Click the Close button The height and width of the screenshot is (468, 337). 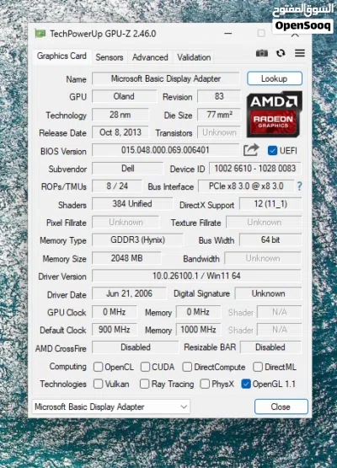[x=281, y=406]
